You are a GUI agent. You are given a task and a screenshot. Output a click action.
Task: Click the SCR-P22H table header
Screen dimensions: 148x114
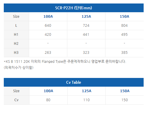pyautogui.click(x=74, y=8)
